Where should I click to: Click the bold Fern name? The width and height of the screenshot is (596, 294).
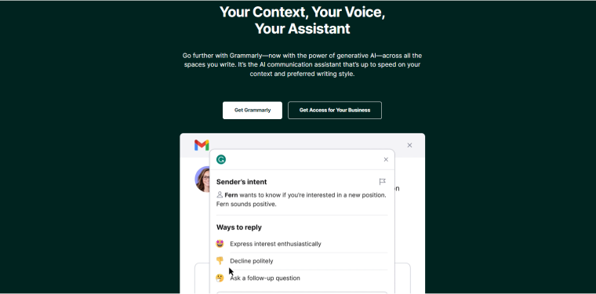click(231, 195)
